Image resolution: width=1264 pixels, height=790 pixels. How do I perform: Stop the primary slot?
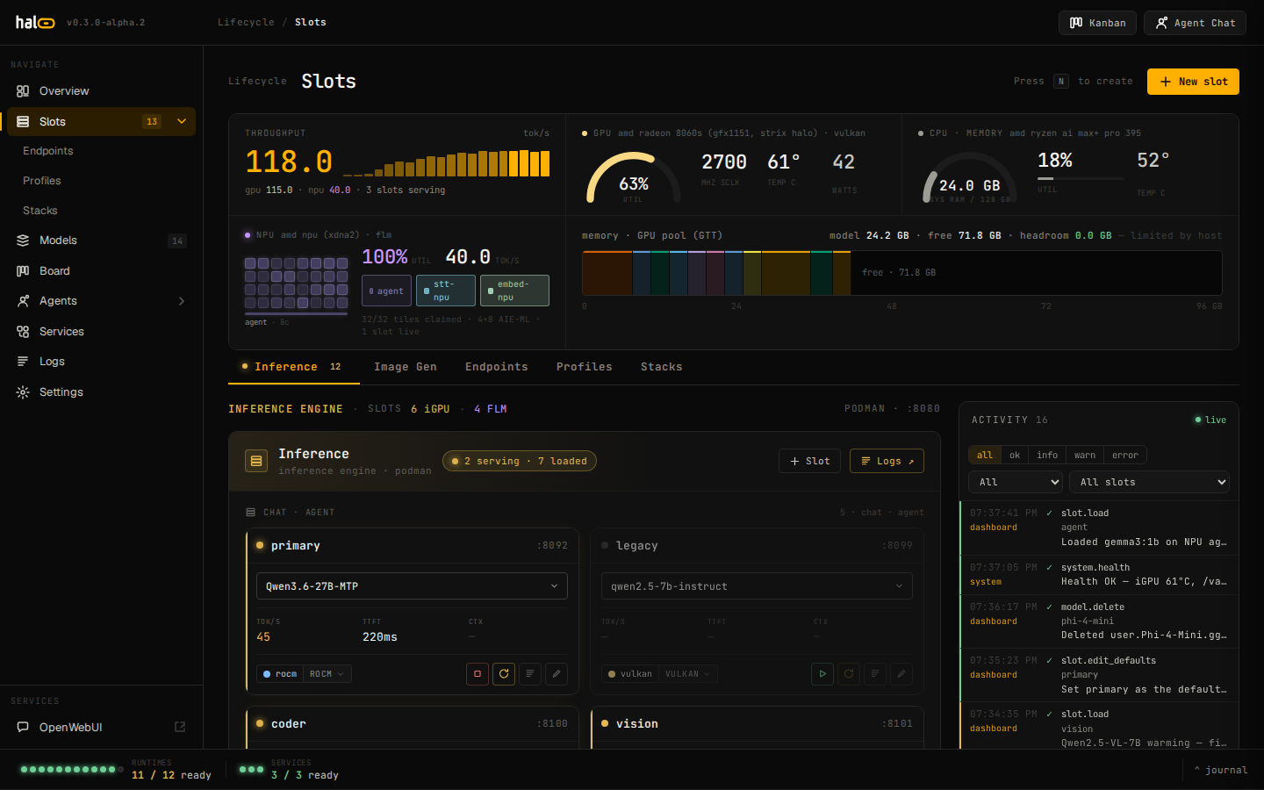pyautogui.click(x=478, y=674)
